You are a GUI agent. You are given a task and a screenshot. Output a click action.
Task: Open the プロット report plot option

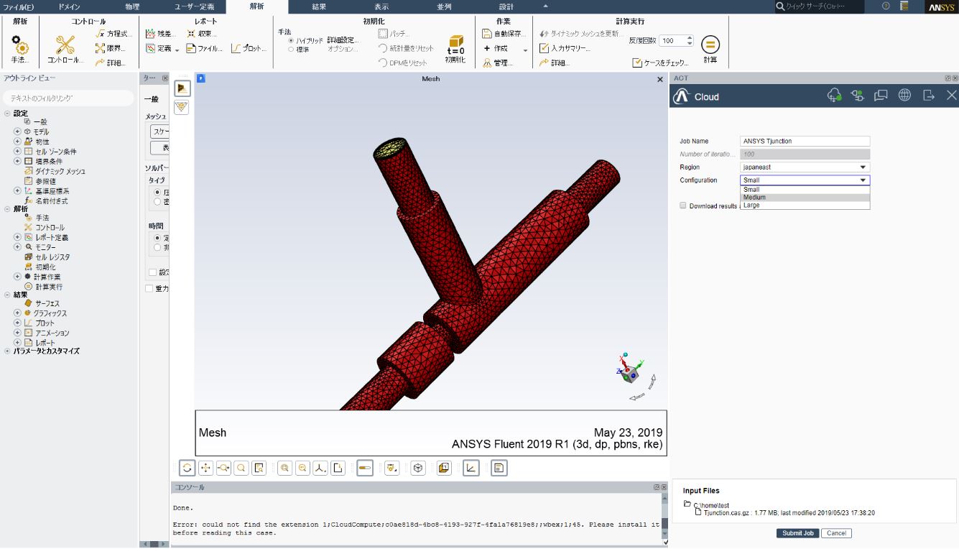(249, 48)
